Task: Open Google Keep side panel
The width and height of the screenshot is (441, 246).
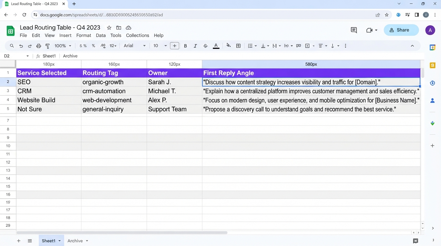Action: point(432,65)
